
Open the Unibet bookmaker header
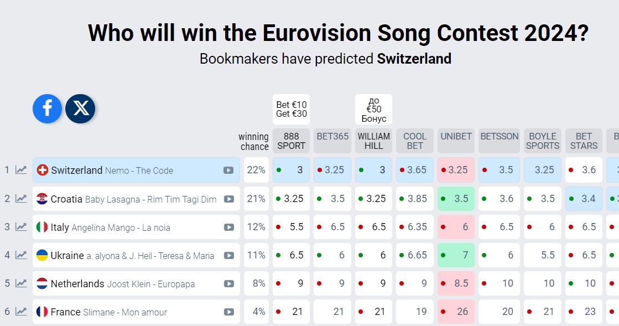(456, 136)
